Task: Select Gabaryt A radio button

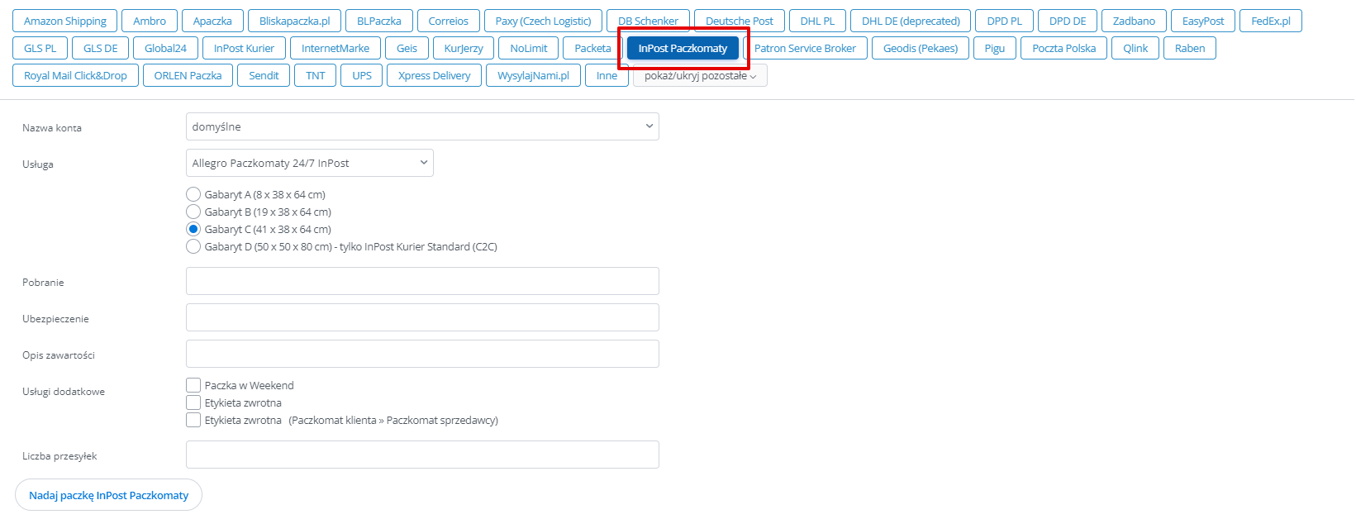Action: tap(193, 194)
